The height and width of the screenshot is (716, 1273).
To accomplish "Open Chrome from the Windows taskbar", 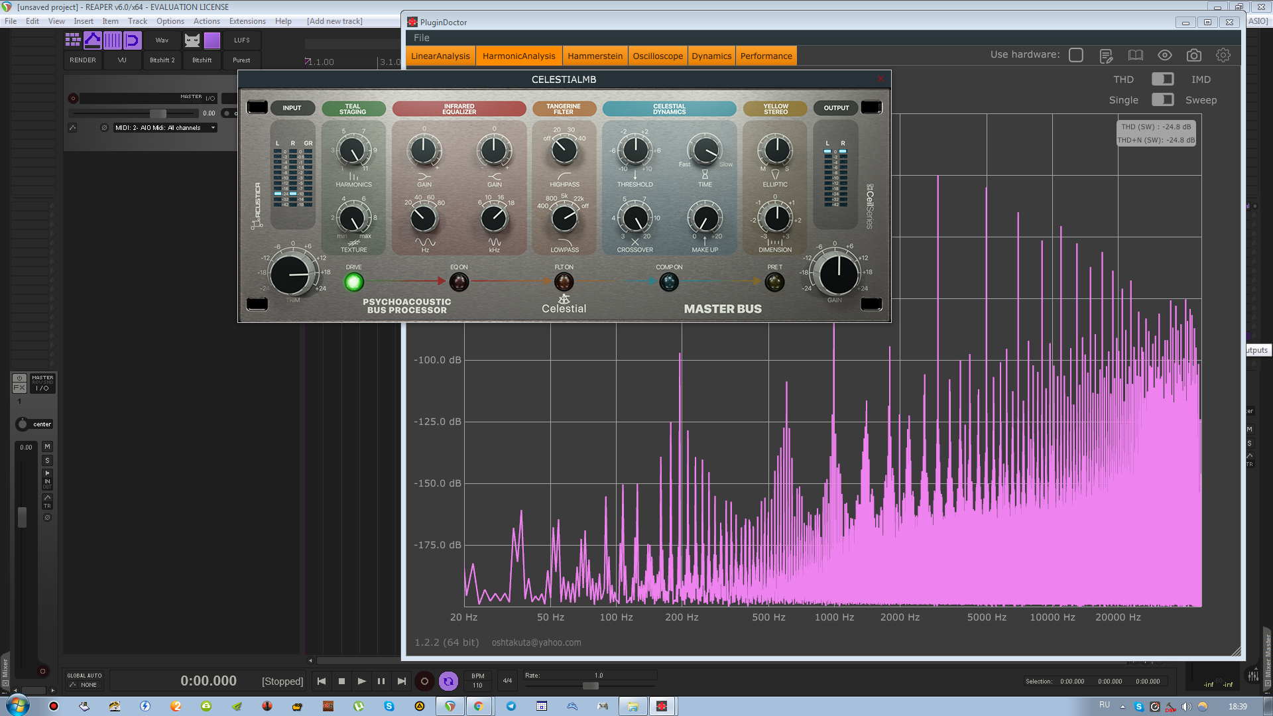I will click(x=478, y=706).
